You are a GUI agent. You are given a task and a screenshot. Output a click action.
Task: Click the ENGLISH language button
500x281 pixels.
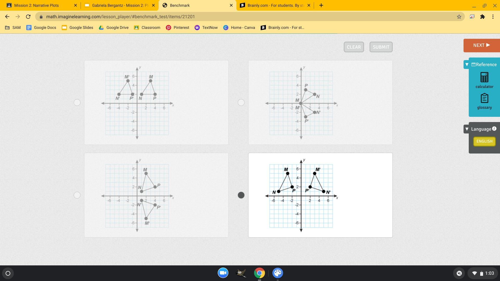point(484,141)
